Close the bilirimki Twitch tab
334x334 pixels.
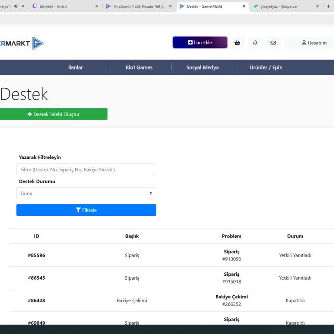[97, 7]
